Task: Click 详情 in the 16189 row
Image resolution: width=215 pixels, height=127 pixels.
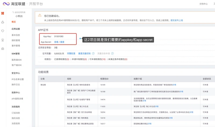Action: click(x=174, y=85)
